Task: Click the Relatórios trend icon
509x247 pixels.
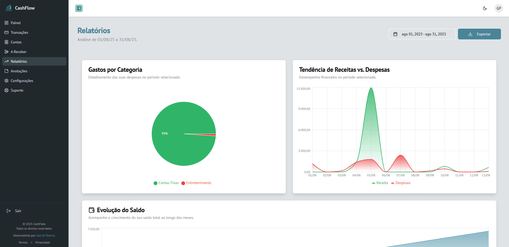Action: tap(6, 61)
